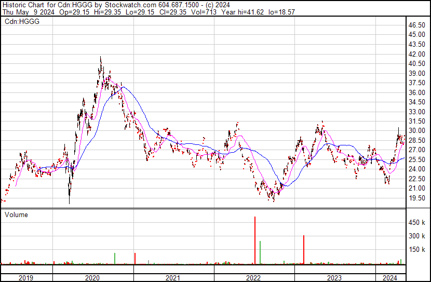This screenshot has width=431, height=282.
Task: Click the 37.50 price axis label
Action: (x=416, y=83)
